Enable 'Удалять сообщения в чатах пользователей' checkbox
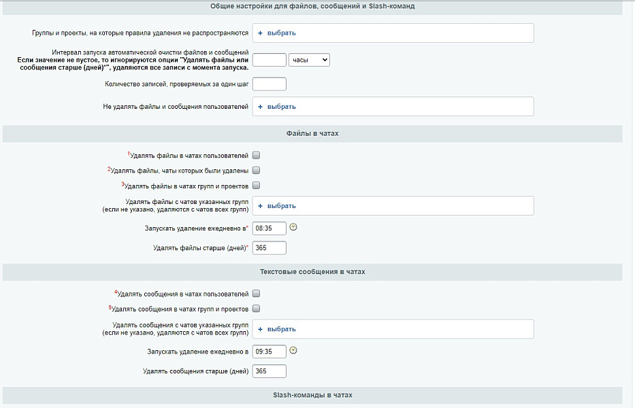Screen dimensions: 635x408 point(257,294)
